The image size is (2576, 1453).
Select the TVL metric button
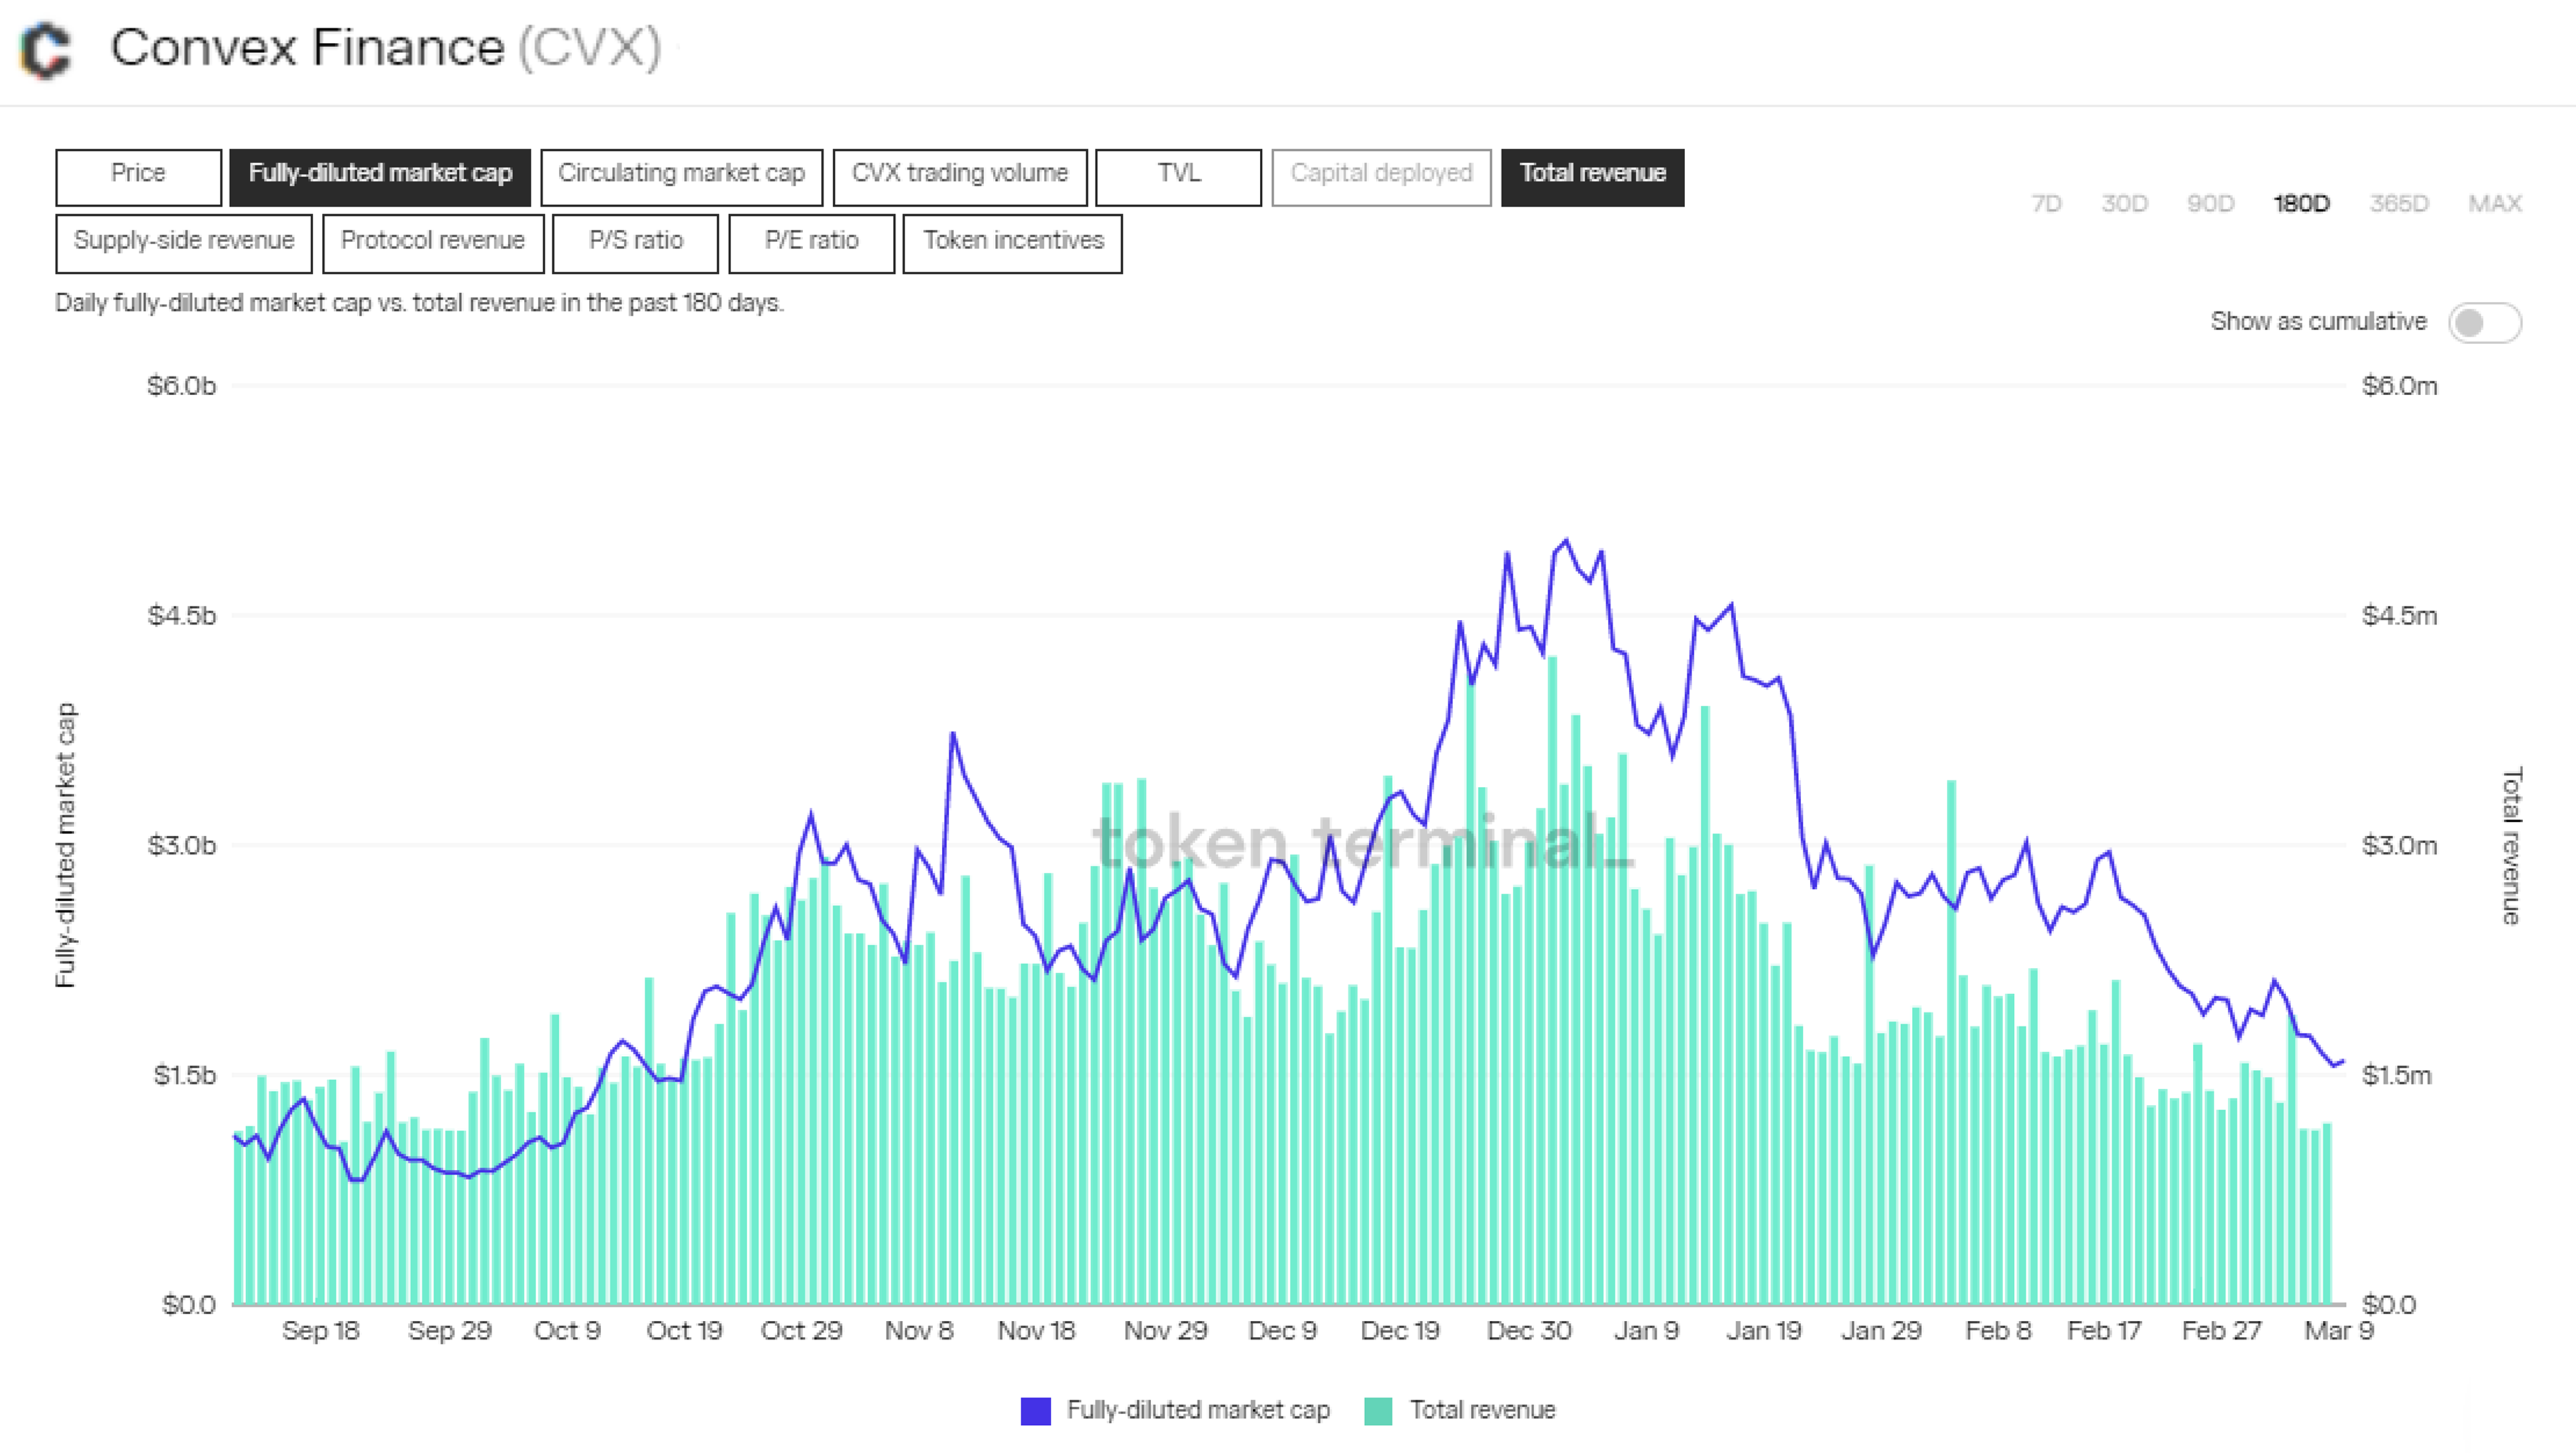[1178, 177]
